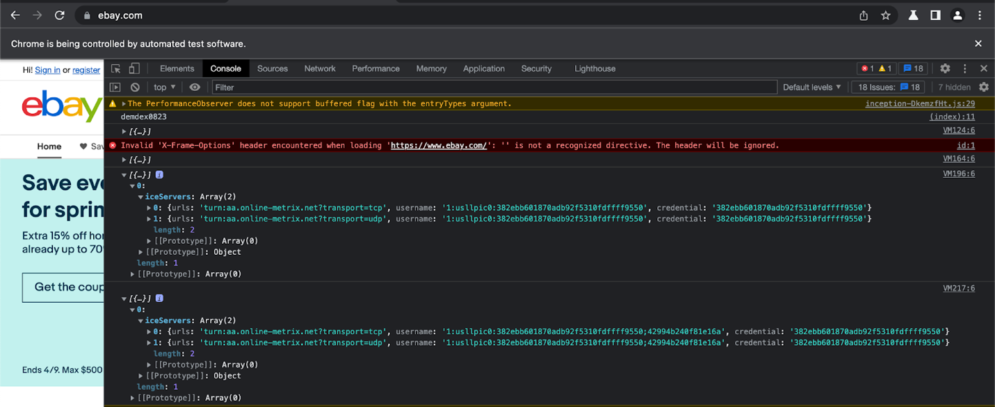Click the yellow warning count badge

tap(884, 69)
